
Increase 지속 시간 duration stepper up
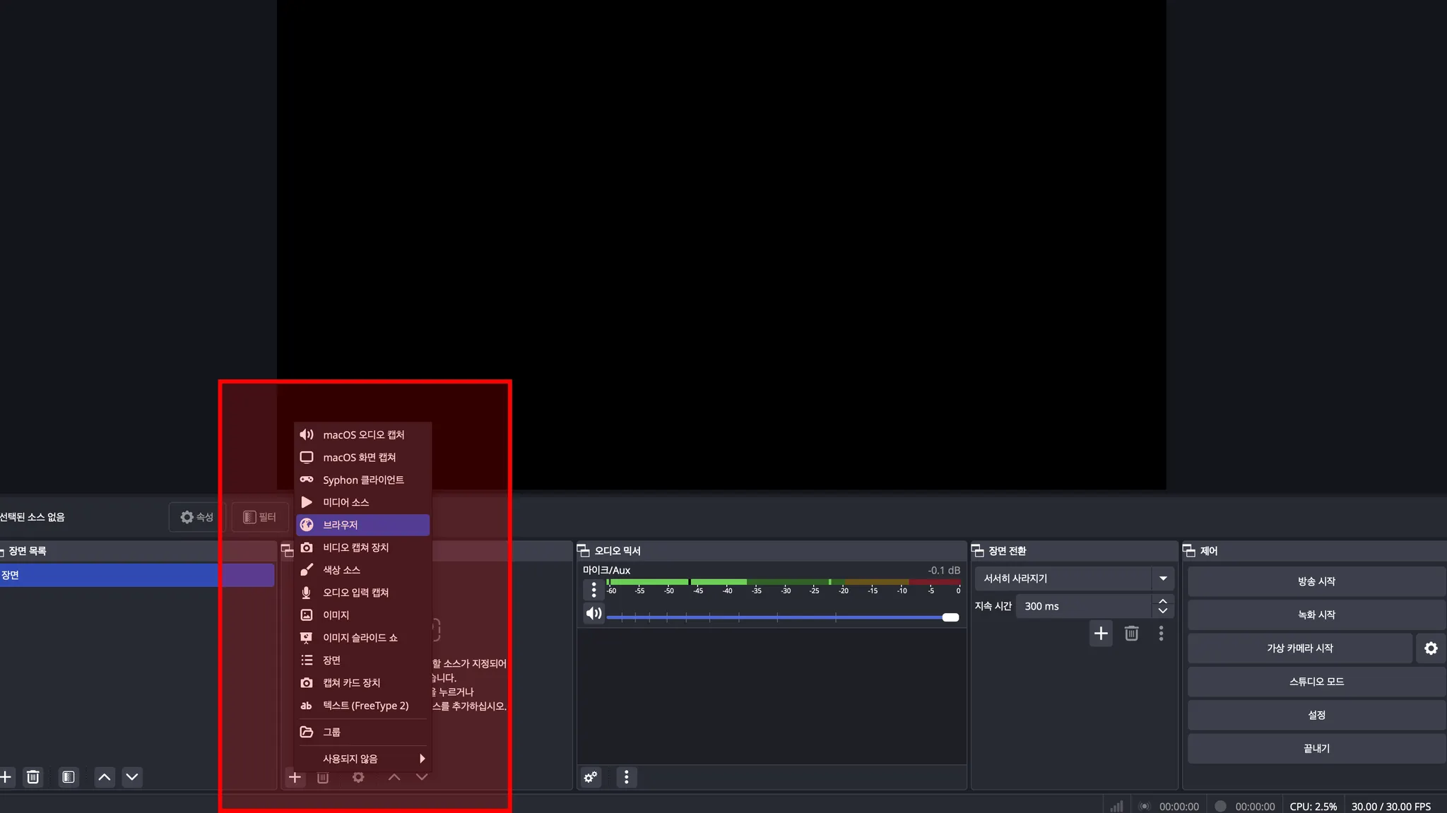(x=1163, y=601)
